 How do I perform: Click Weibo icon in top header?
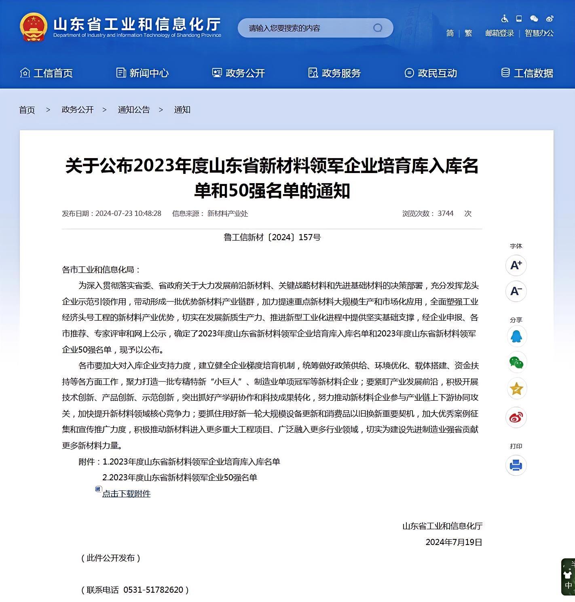click(550, 19)
